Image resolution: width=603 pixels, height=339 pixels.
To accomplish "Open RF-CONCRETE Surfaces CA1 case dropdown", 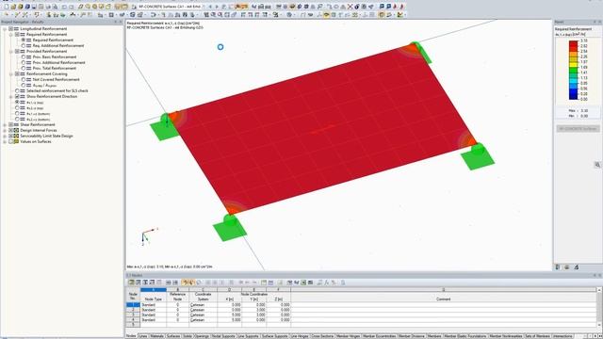I will (204, 7).
